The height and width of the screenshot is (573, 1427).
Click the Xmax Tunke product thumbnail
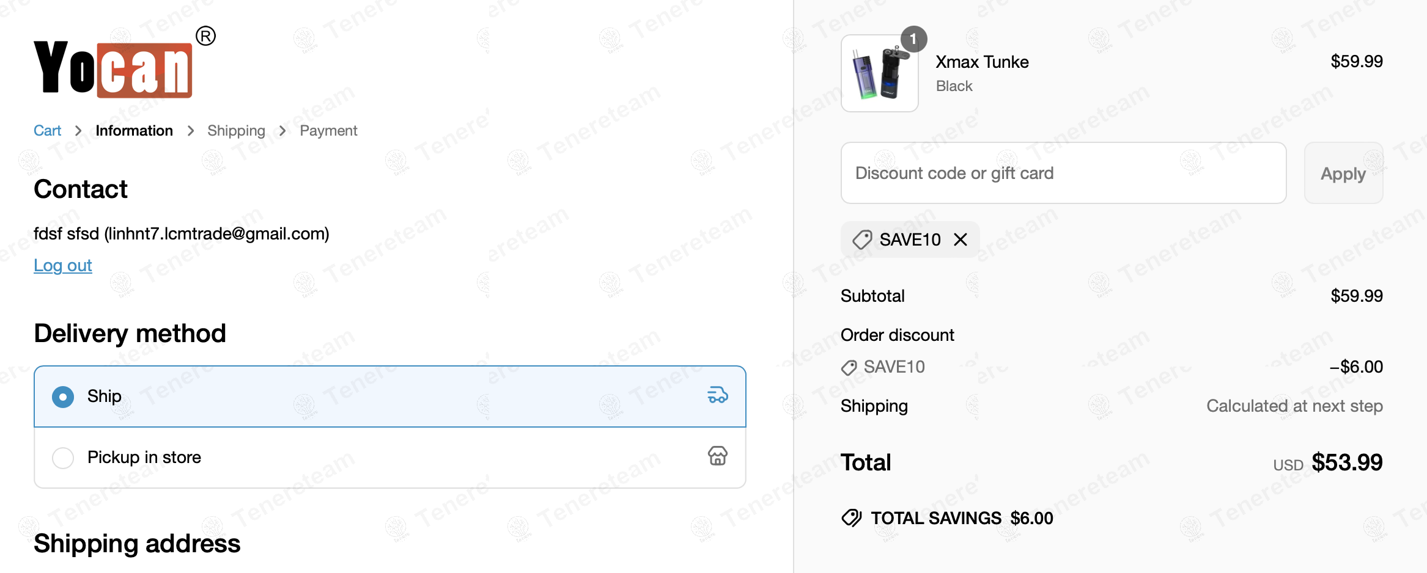click(879, 74)
